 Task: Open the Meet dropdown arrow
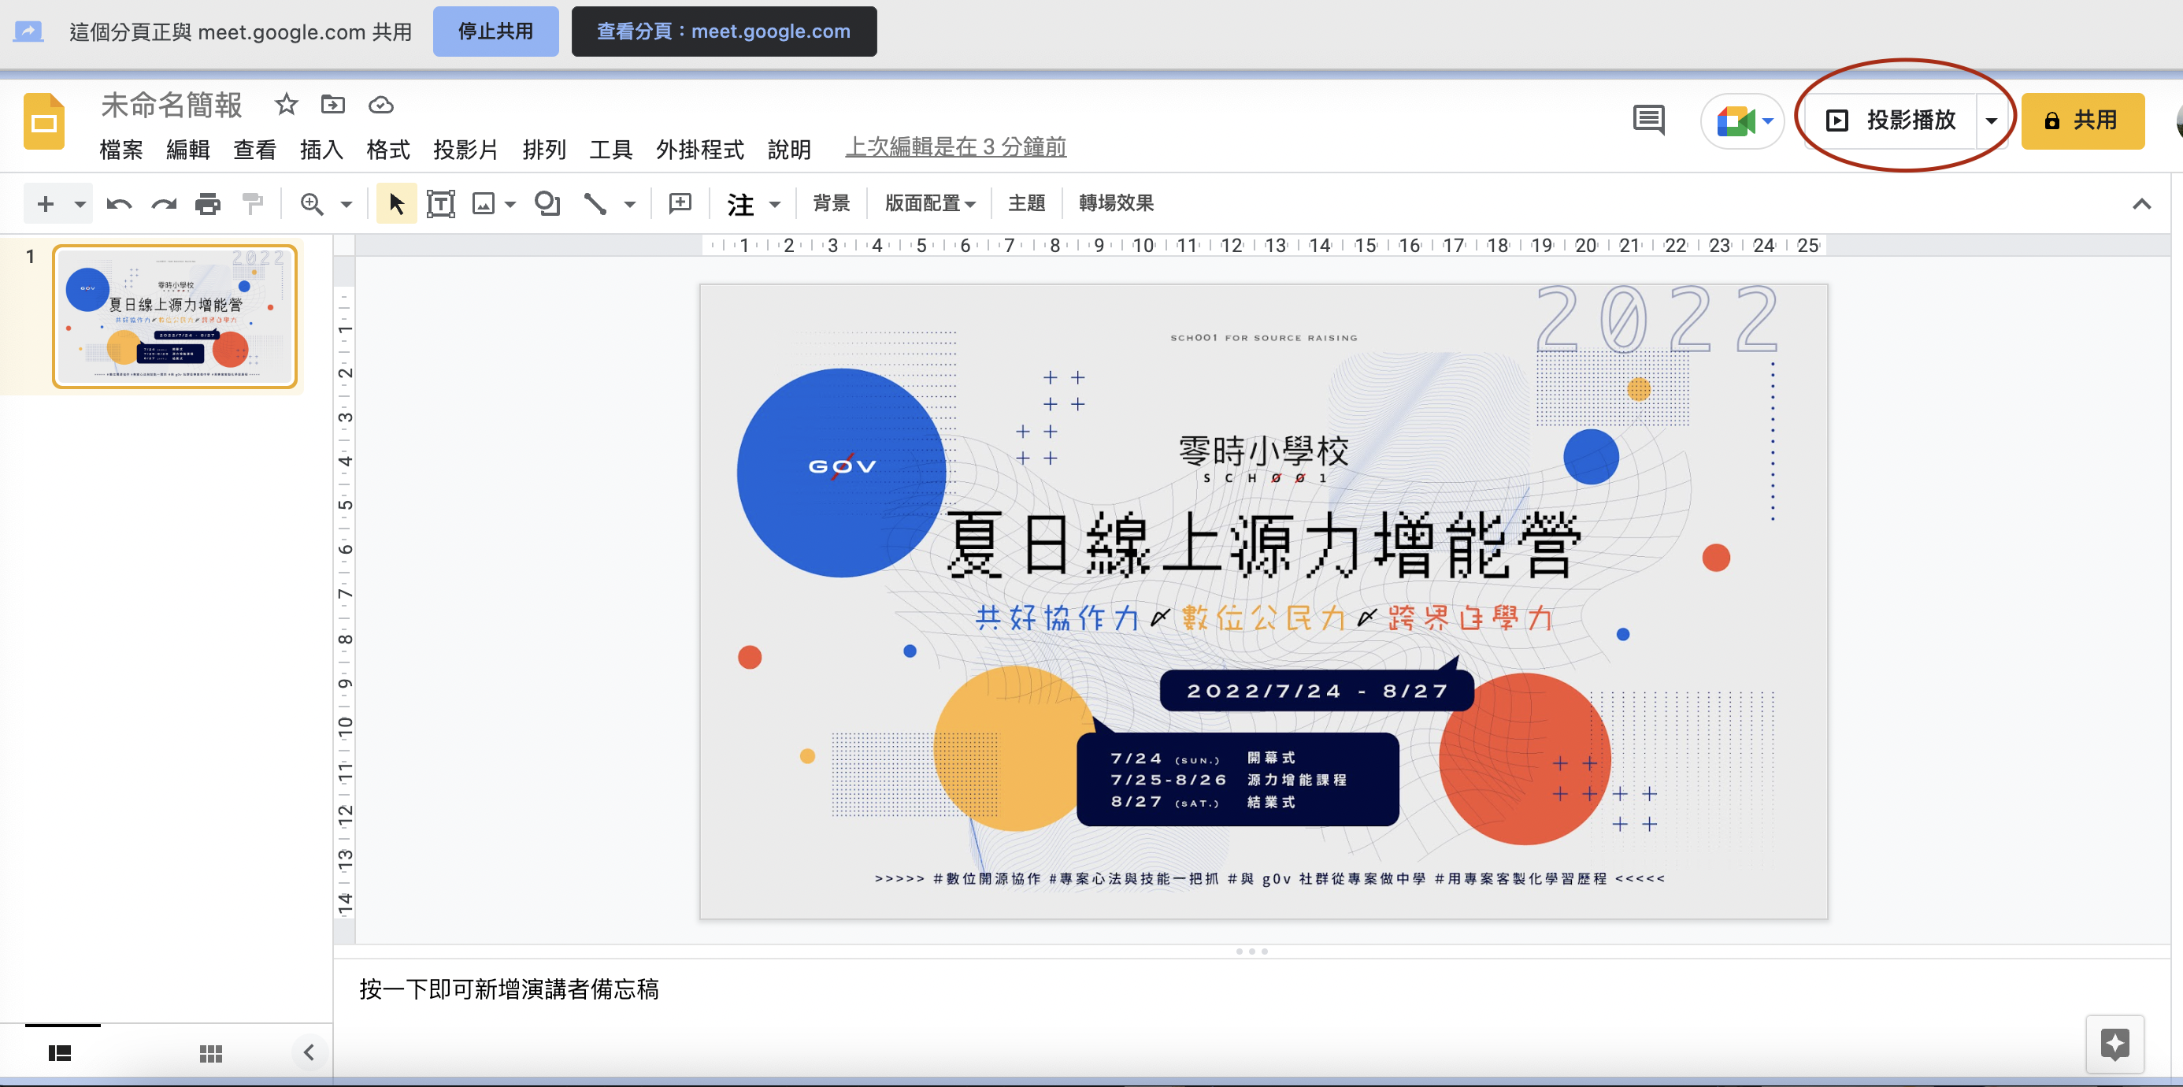point(1768,121)
